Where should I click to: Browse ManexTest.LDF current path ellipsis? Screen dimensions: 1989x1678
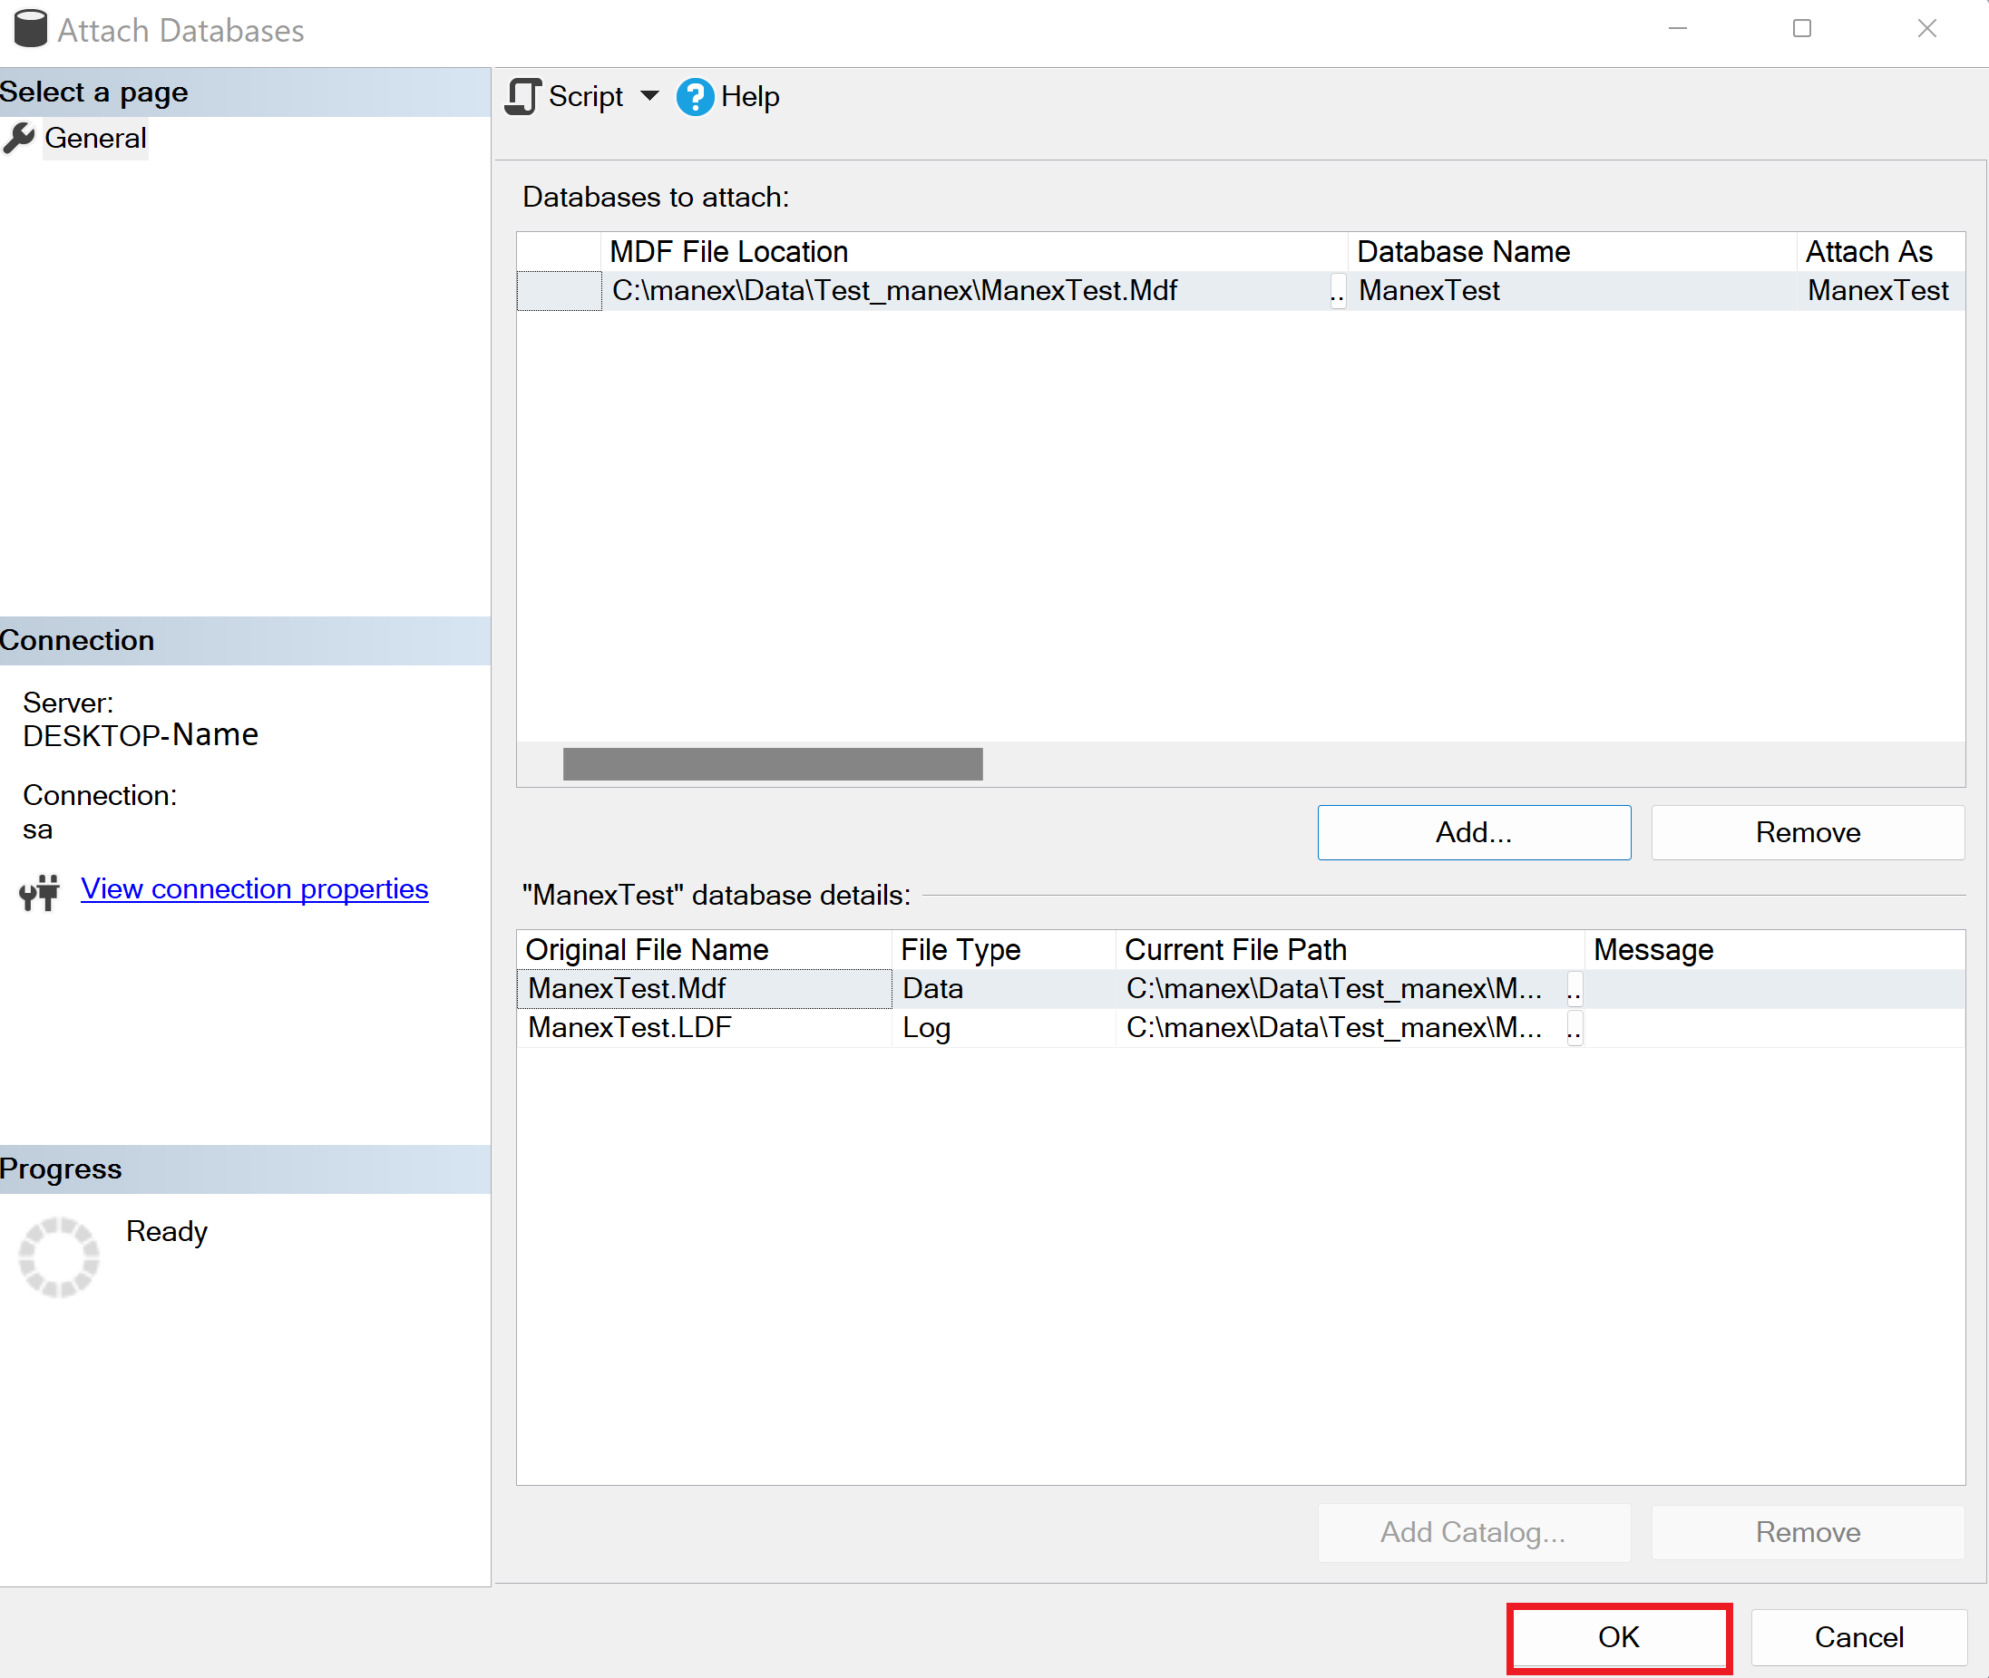pyautogui.click(x=1575, y=1028)
